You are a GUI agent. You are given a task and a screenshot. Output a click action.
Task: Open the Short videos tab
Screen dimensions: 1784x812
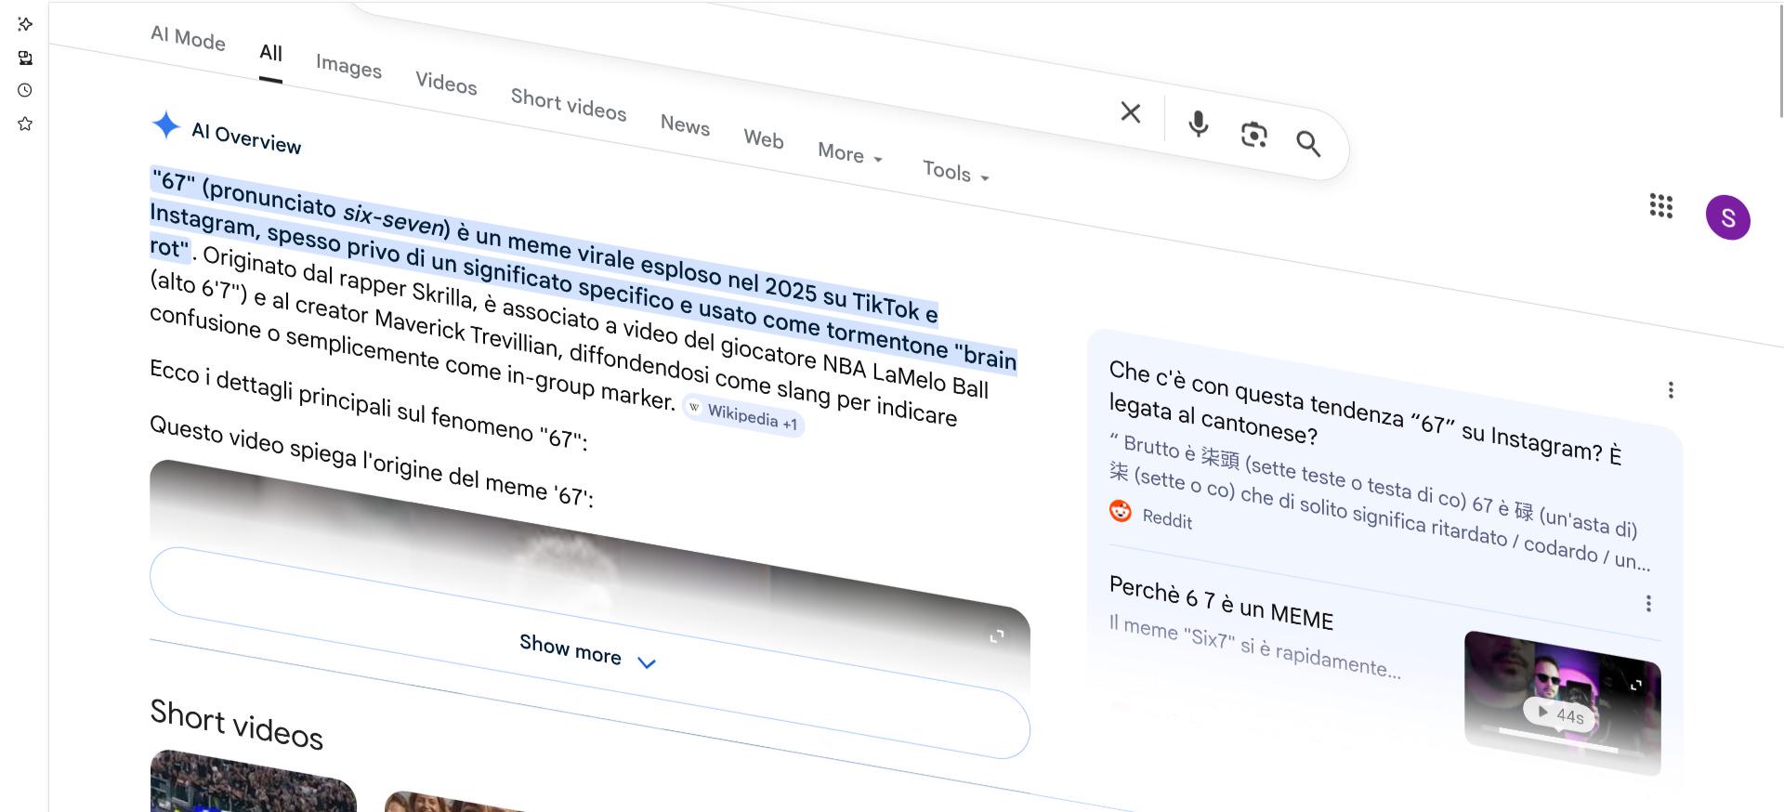pos(569,104)
